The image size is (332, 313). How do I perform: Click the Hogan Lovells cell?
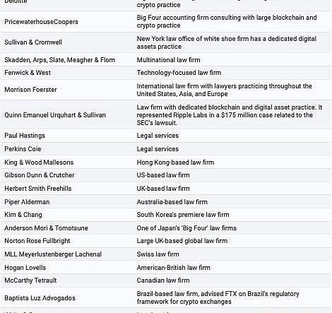point(25,268)
